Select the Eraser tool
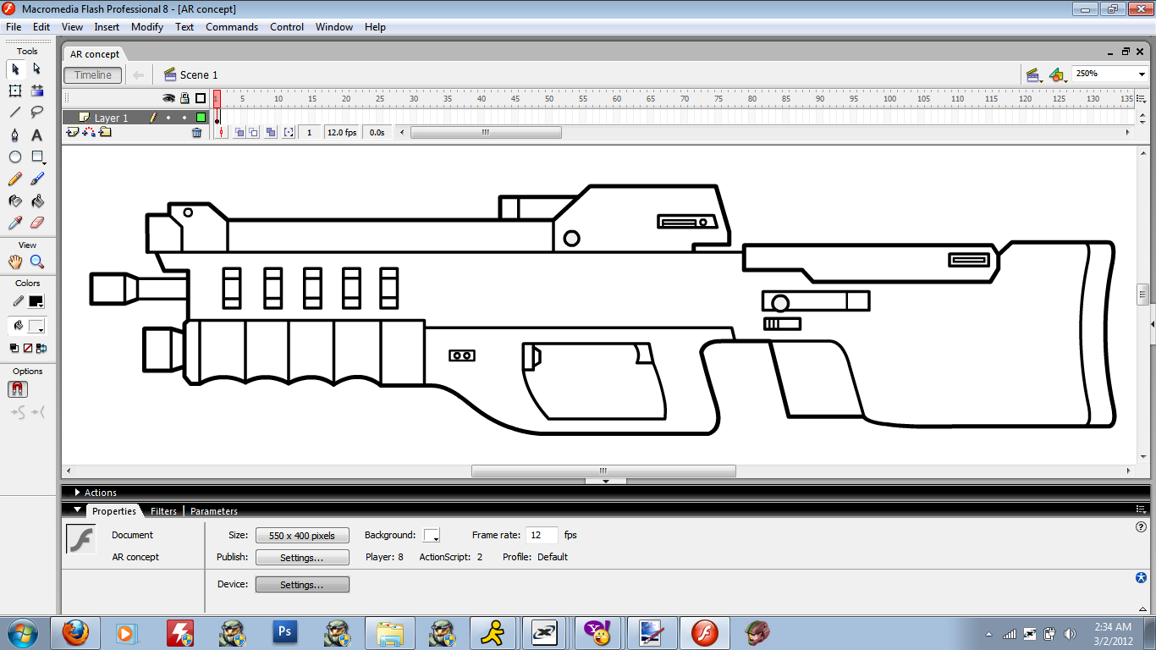This screenshot has width=1156, height=650. click(37, 223)
